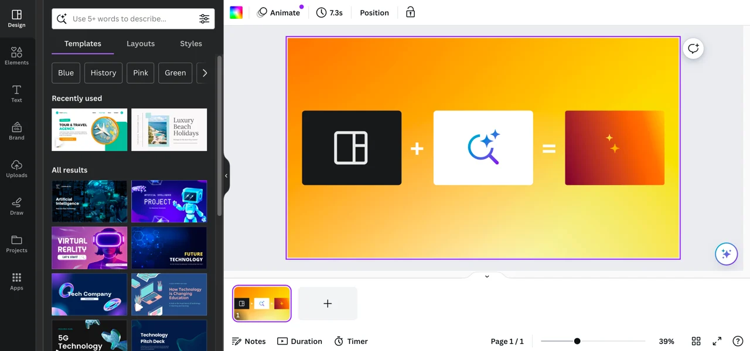Switch to the Templates tab

coord(83,44)
